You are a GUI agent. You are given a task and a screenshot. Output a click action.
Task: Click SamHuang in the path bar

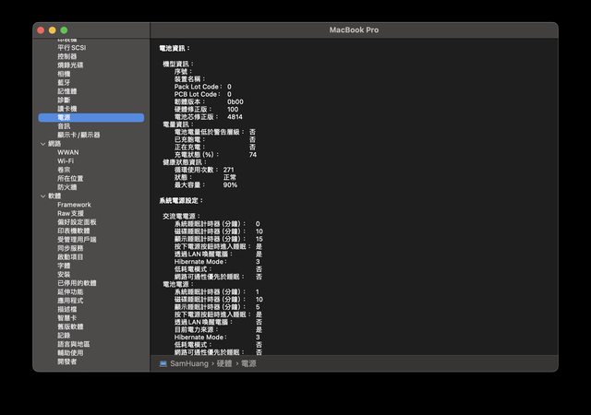pyautogui.click(x=189, y=363)
